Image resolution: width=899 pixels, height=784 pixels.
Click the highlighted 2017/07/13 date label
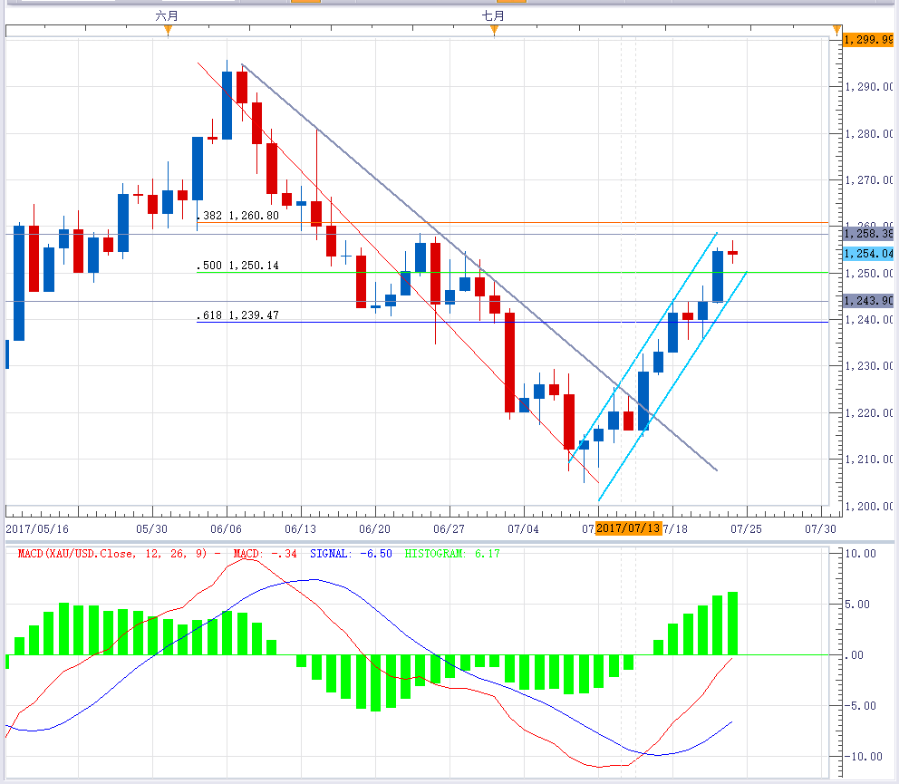tap(629, 528)
